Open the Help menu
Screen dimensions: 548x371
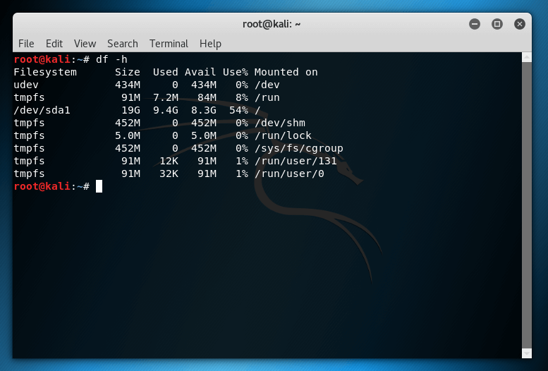click(x=210, y=44)
